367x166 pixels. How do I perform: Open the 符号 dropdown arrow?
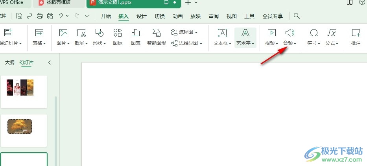coord(319,43)
